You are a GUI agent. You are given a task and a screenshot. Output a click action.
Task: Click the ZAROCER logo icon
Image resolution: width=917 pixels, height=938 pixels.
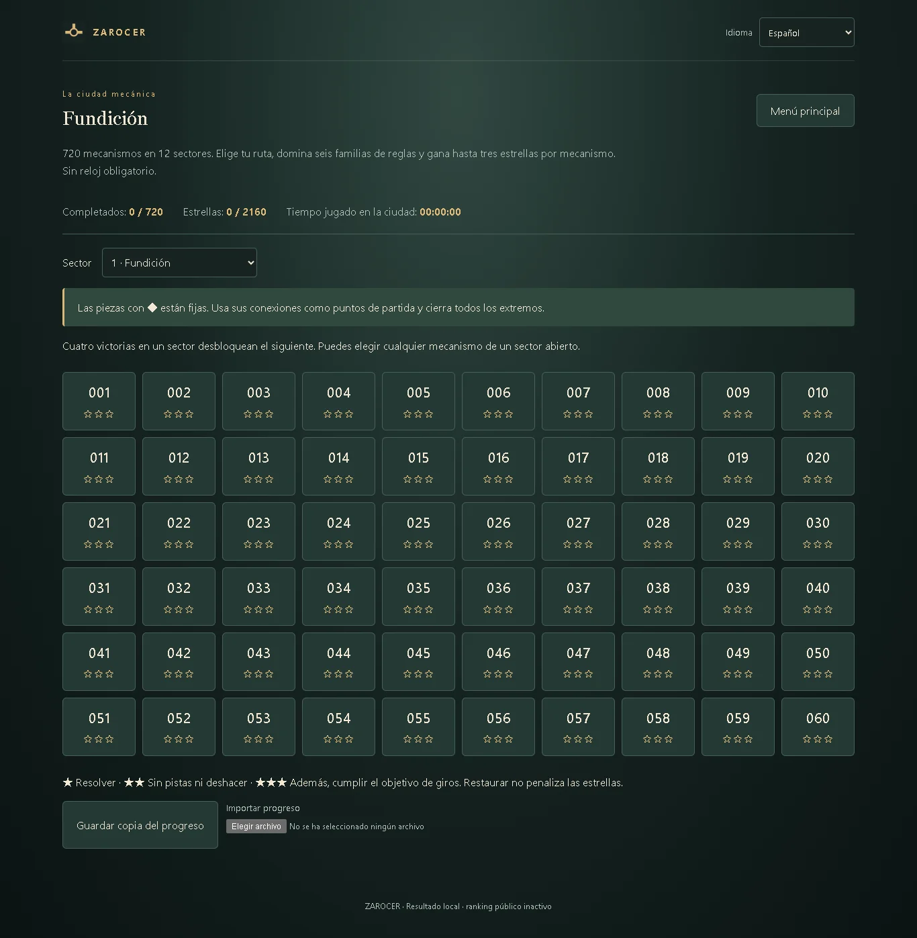(x=74, y=31)
